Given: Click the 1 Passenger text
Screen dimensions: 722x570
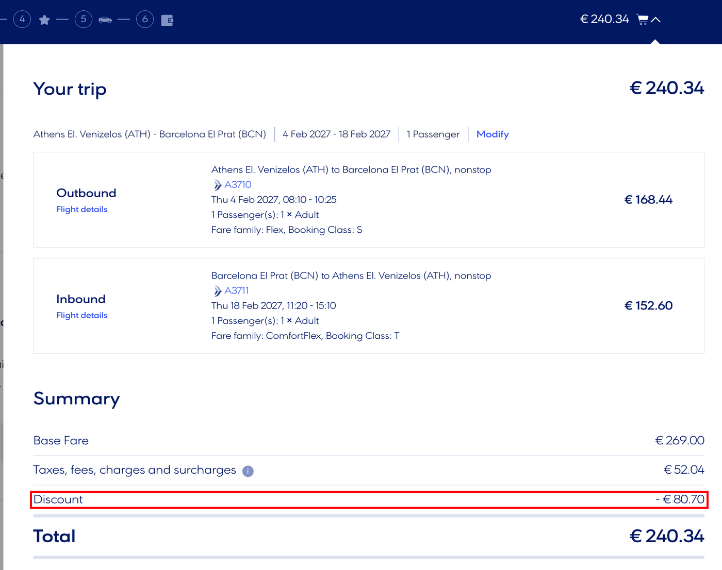Looking at the screenshot, I should tap(433, 134).
